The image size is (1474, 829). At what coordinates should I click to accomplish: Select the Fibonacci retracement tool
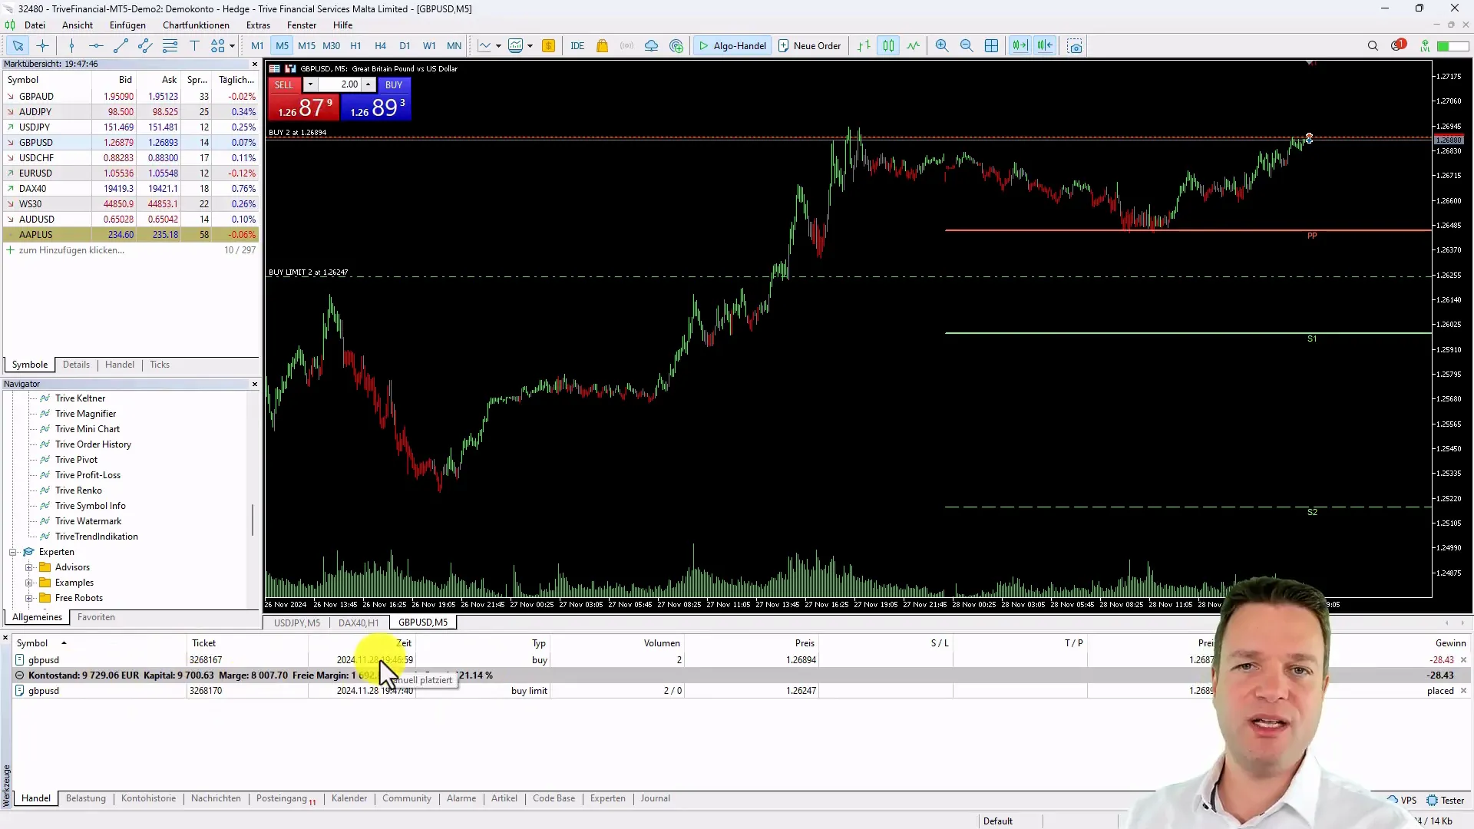click(x=170, y=46)
